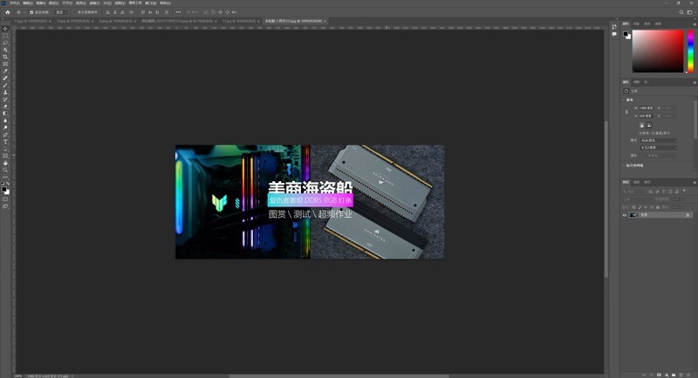The width and height of the screenshot is (698, 378).
Task: Select the Frame tool
Action: point(5,64)
